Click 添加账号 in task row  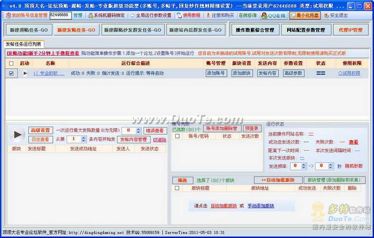(216, 73)
